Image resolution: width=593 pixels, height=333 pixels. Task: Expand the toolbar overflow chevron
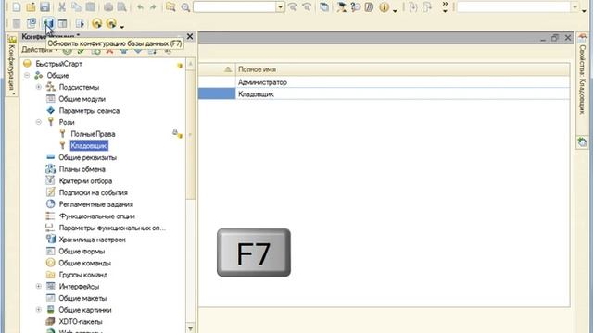[445, 6]
